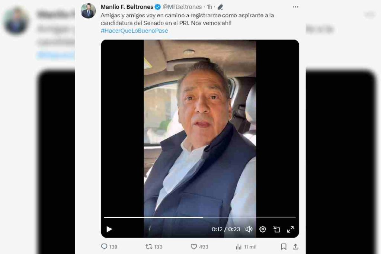Like the post with the heart

(x=193, y=247)
